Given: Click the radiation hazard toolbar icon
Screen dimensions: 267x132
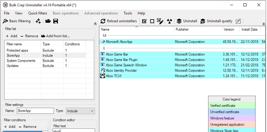Looking at the screenshot, I should tap(169, 21).
